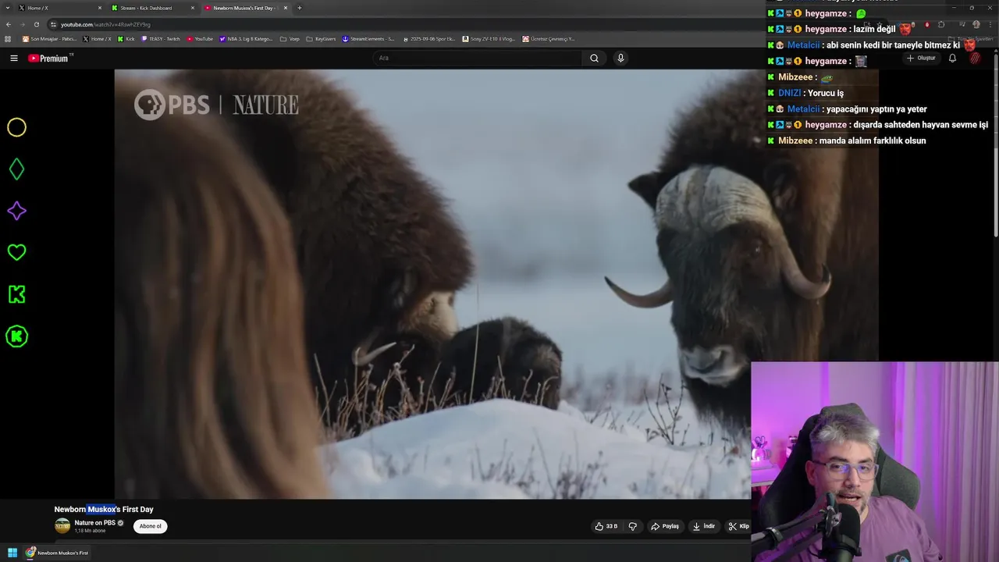Image resolution: width=999 pixels, height=562 pixels.
Task: Download the video with İndir button
Action: pyautogui.click(x=704, y=526)
